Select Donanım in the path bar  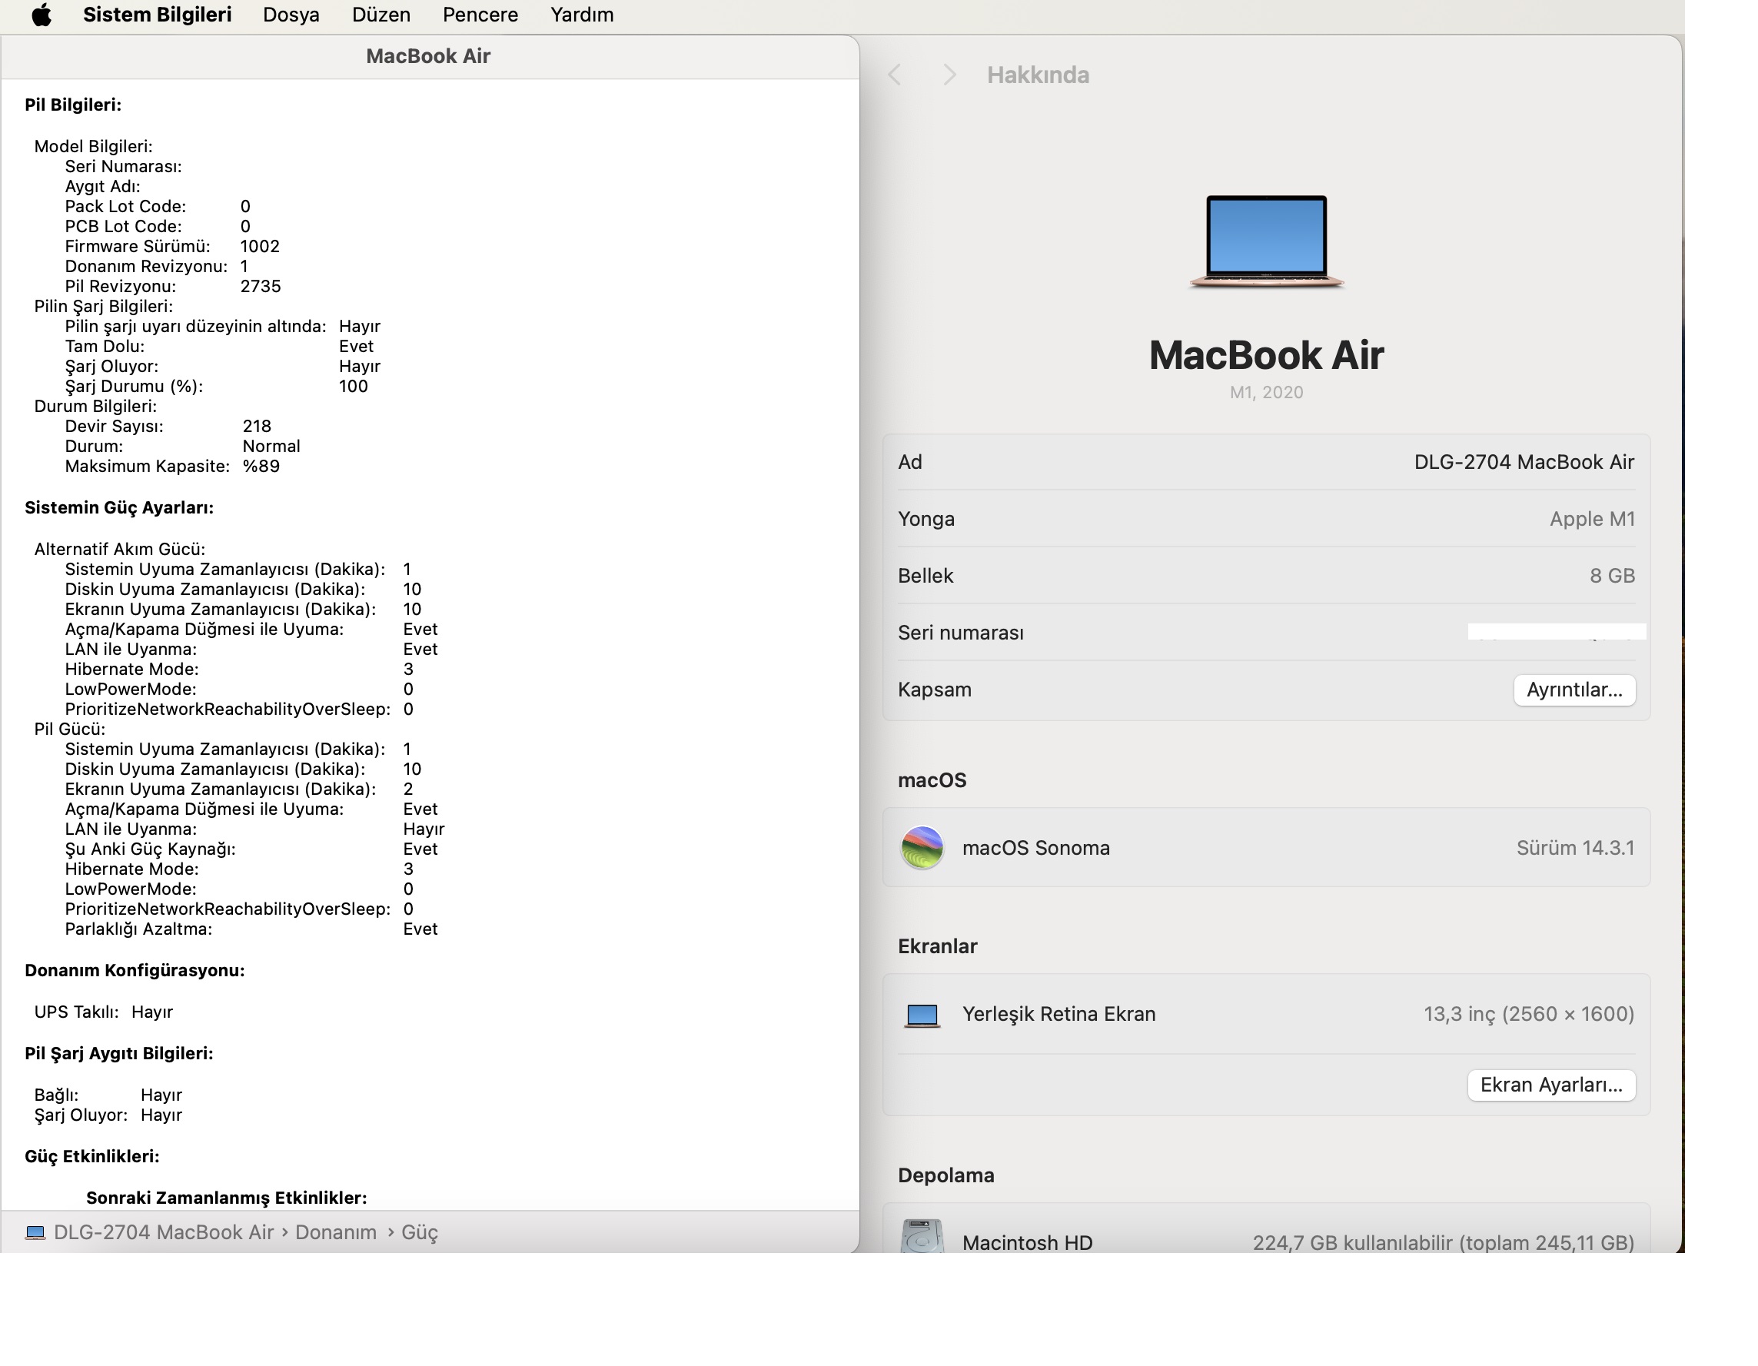point(336,1232)
